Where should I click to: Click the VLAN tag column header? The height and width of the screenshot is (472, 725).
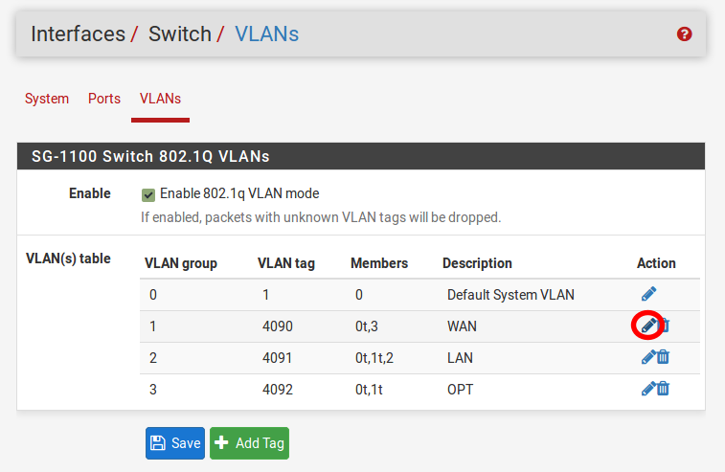pyautogui.click(x=286, y=263)
